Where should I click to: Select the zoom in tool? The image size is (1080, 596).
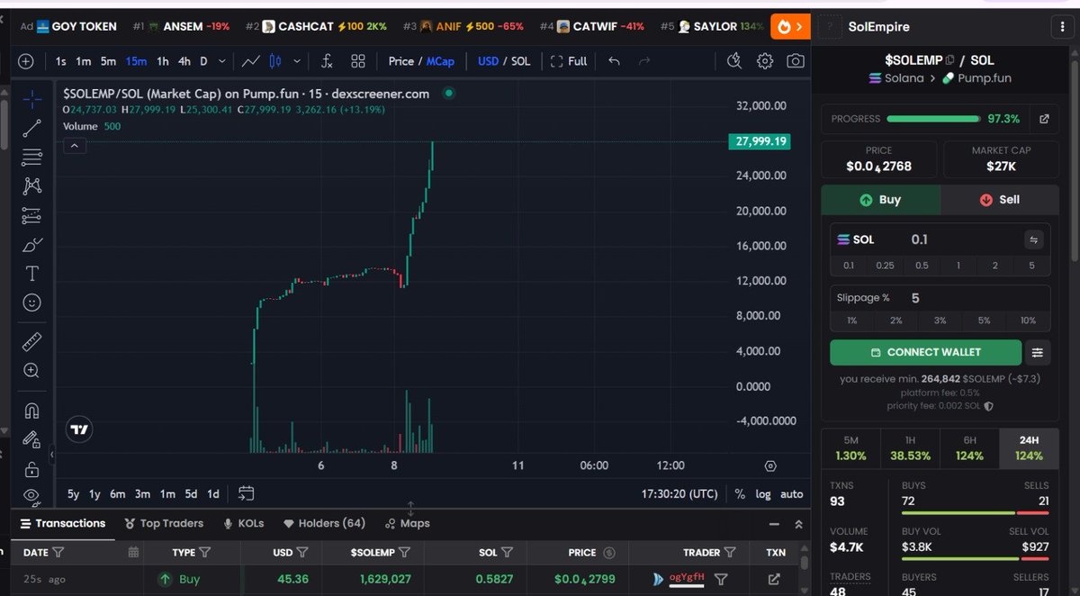tap(32, 370)
